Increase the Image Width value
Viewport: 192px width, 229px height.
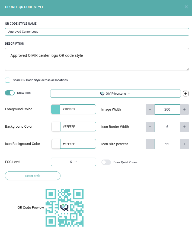click(184, 109)
